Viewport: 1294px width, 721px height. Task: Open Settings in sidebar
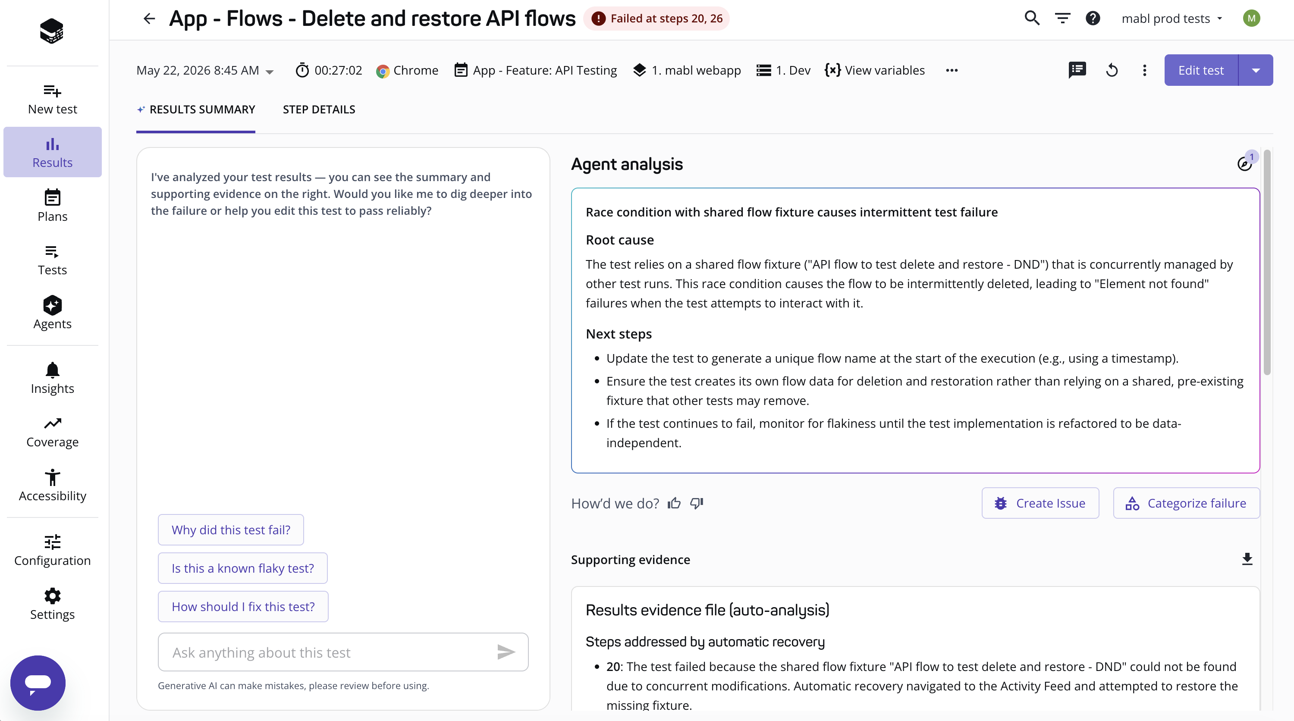[x=52, y=605]
